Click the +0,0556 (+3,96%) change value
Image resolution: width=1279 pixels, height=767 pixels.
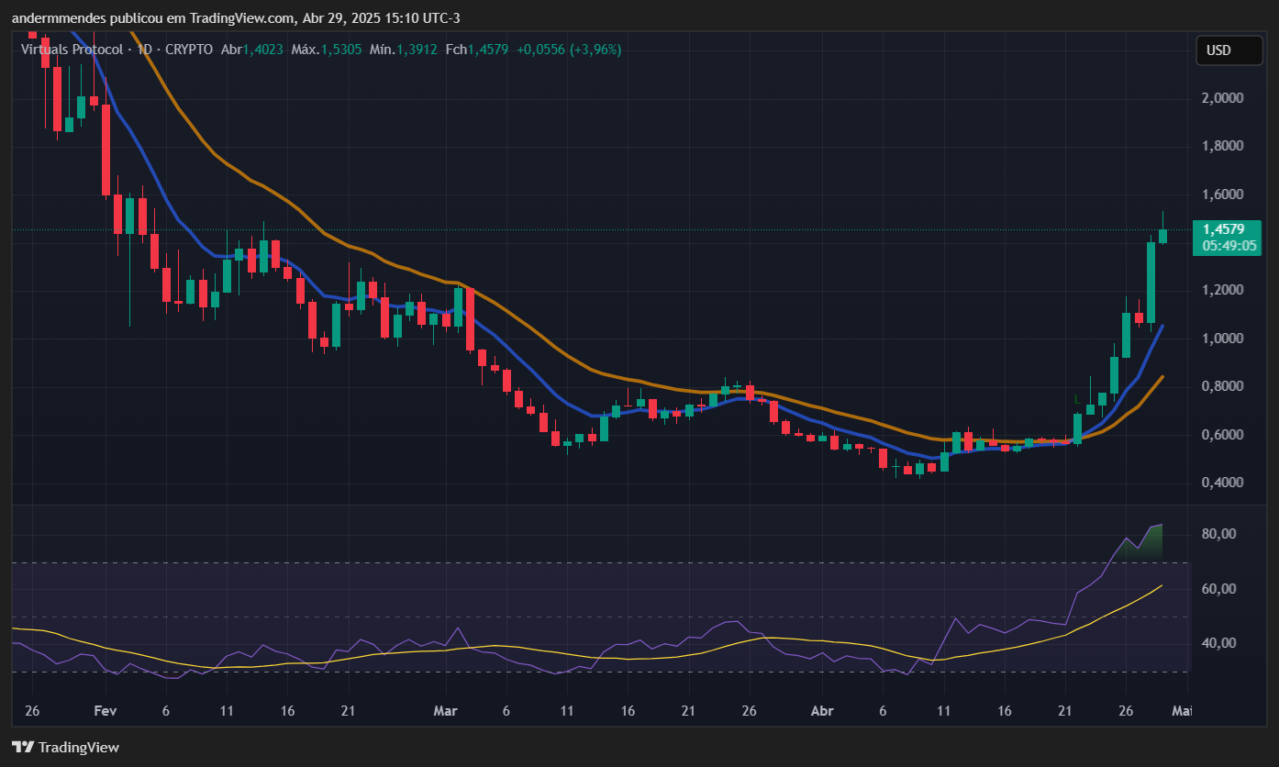569,50
